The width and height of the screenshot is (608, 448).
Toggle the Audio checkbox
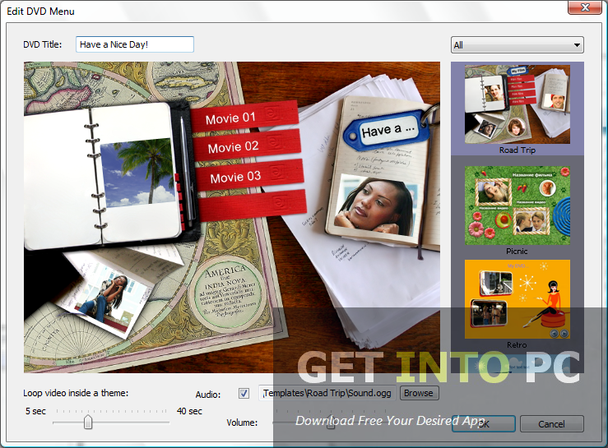pyautogui.click(x=244, y=394)
